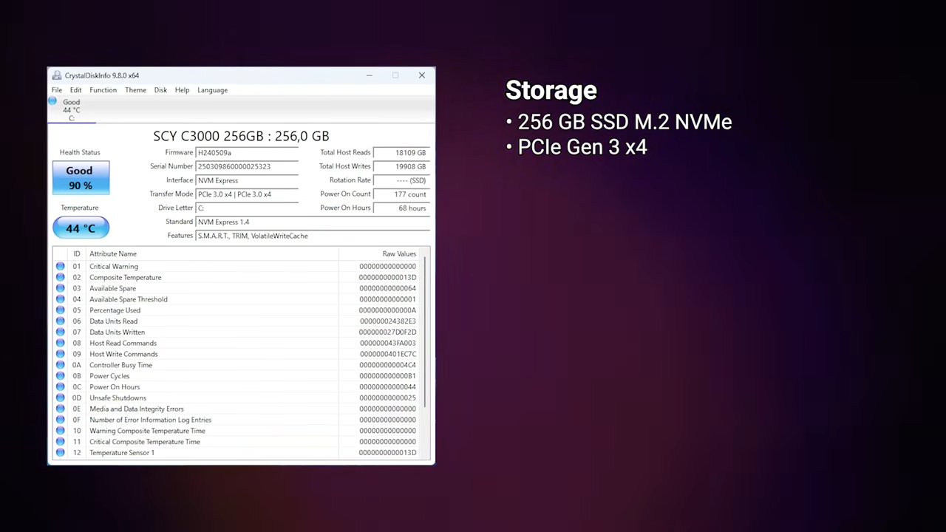The height and width of the screenshot is (532, 946).
Task: Click status icon for Warning Composite Temperature Time
Action: click(61, 431)
